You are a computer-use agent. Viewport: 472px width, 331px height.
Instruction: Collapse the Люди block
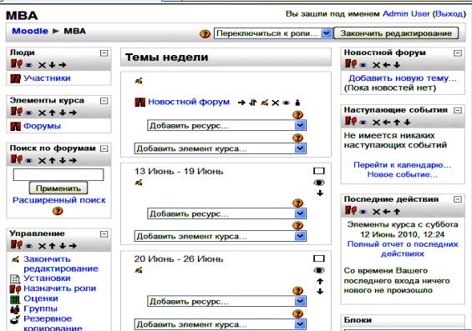104,53
